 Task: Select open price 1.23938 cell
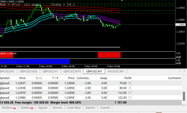(x=20, y=88)
